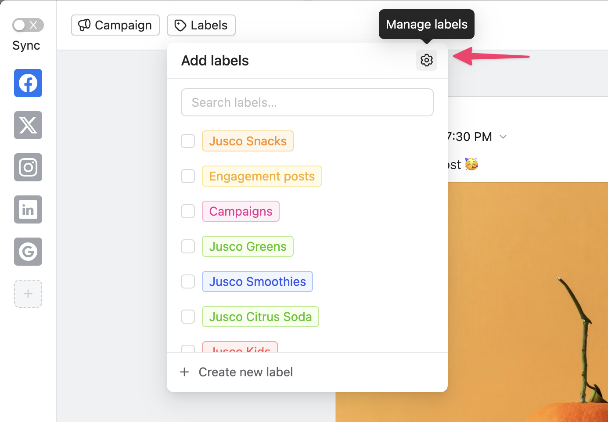608x422 pixels.
Task: Select the Instagram account icon
Action: point(28,167)
